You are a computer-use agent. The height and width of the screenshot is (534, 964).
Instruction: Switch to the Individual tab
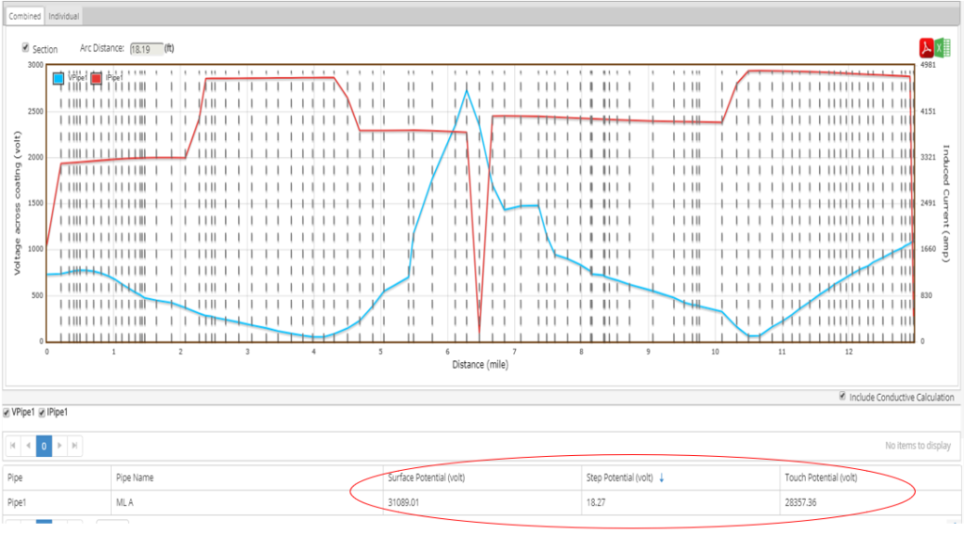[64, 16]
